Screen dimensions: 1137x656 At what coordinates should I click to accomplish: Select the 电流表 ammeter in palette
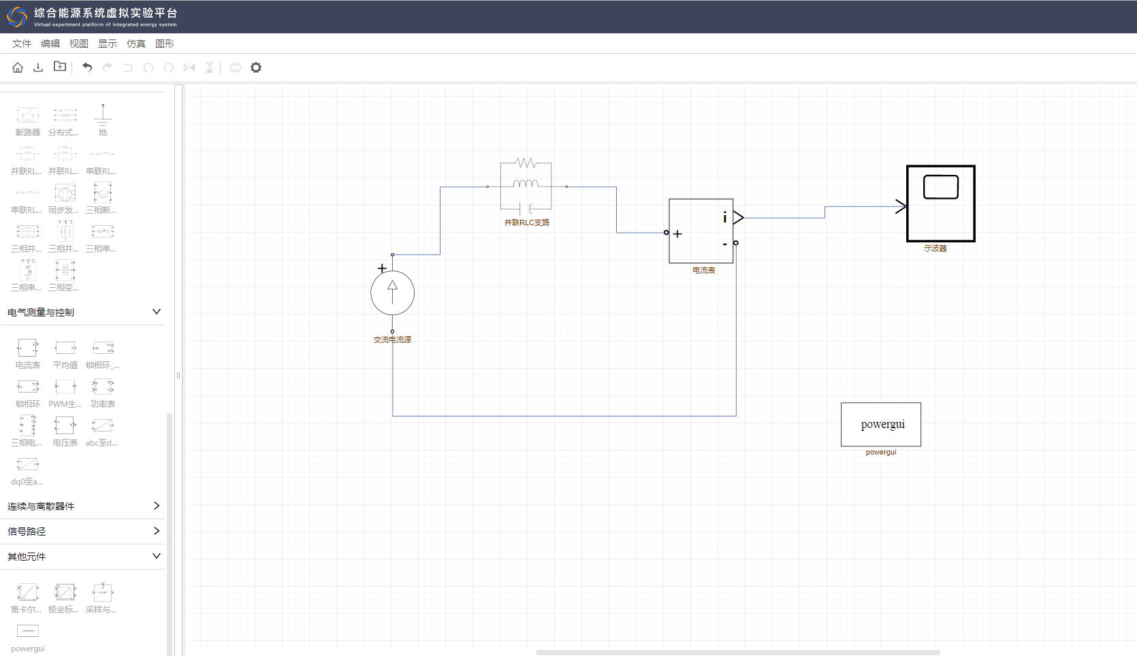(28, 354)
